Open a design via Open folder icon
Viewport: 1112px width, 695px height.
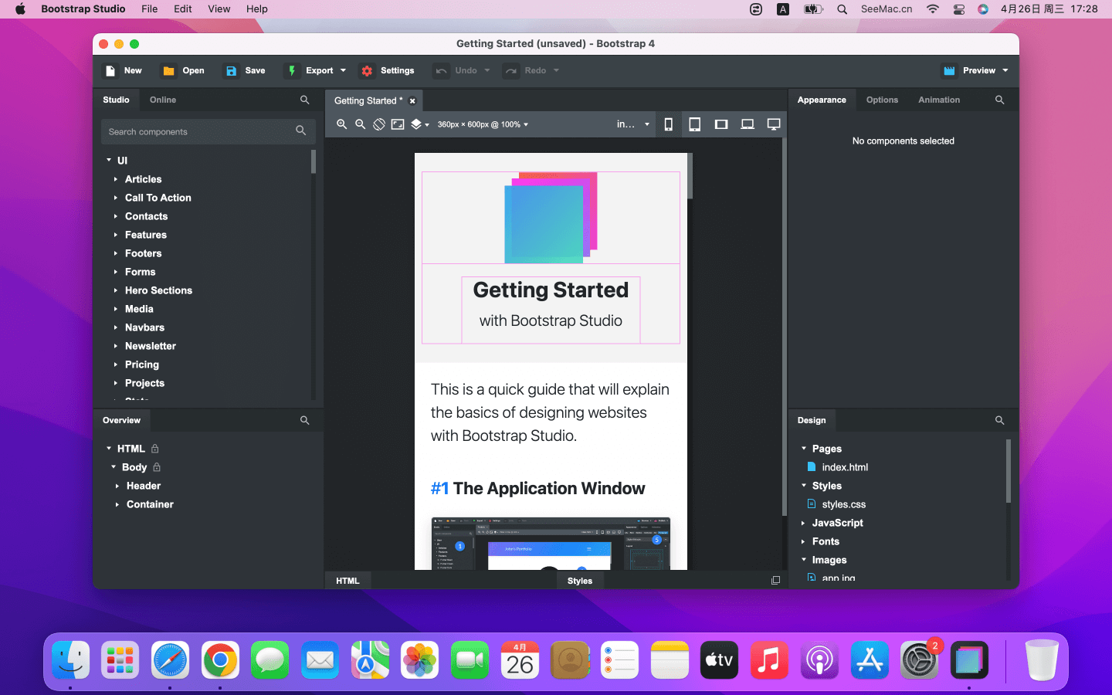tap(168, 70)
